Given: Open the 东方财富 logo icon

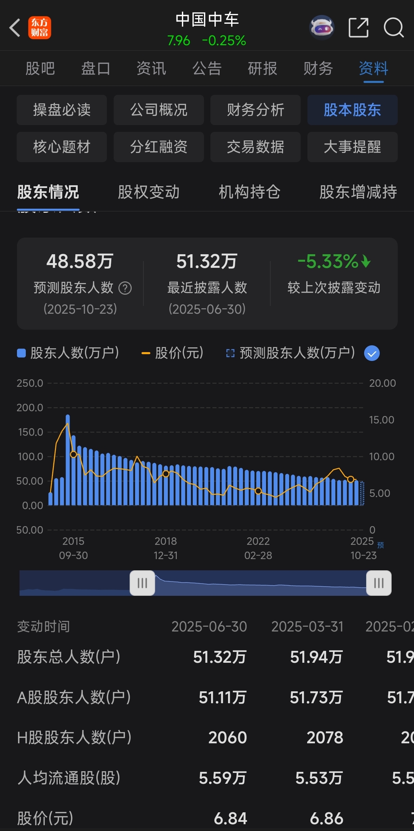Looking at the screenshot, I should point(40,28).
